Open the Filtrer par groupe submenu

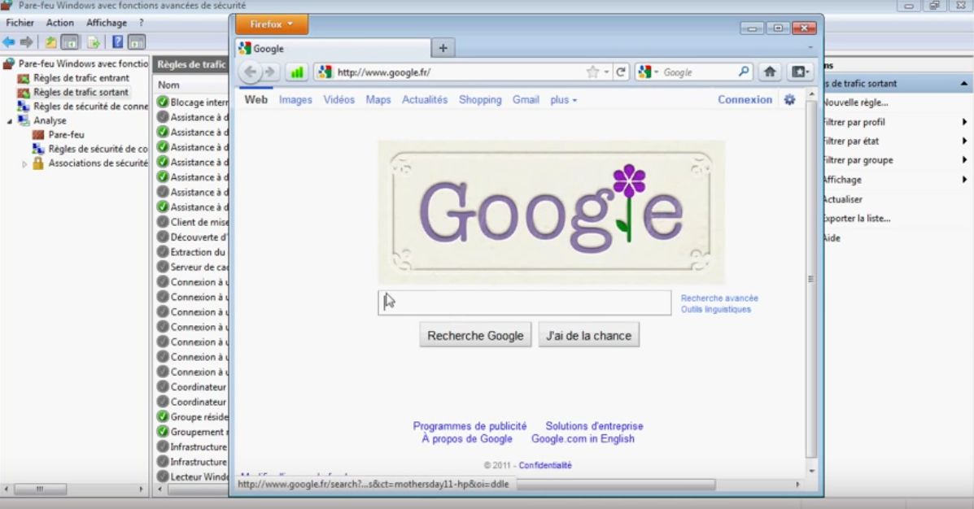(x=895, y=160)
